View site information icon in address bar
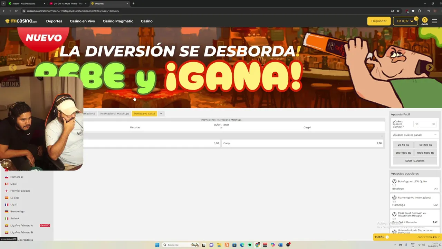 tap(24, 11)
